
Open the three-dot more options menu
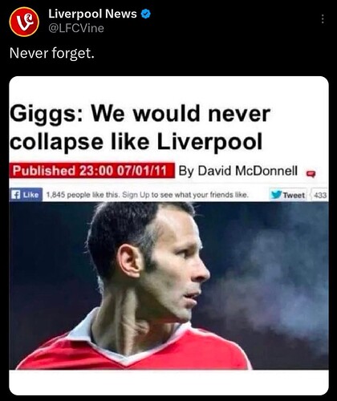(x=323, y=19)
